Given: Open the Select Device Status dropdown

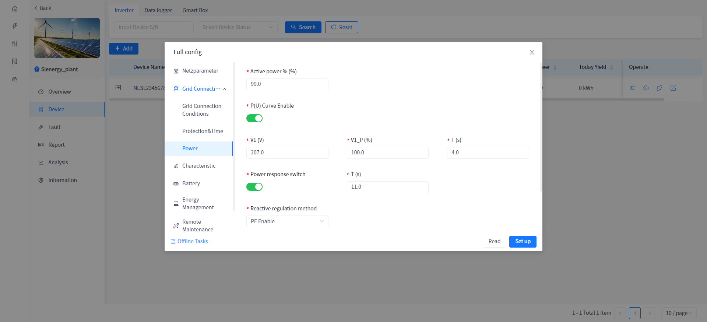Looking at the screenshot, I should 238,27.
